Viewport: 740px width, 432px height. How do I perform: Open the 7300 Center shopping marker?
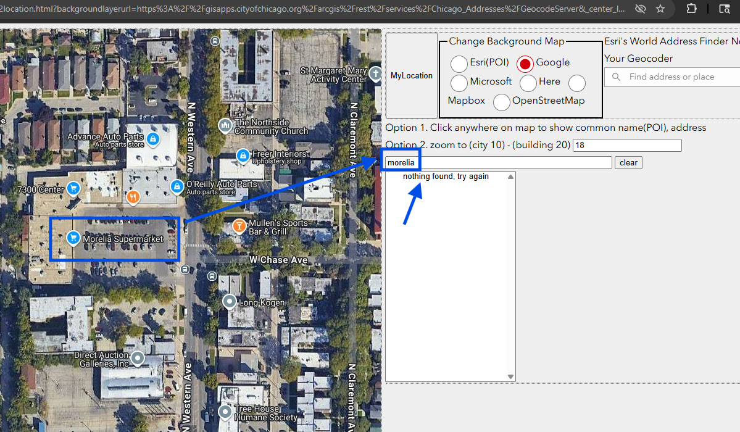coord(73,189)
